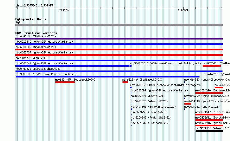Open nsv5620694 (Ebert2021) label
The height and width of the screenshot is (141, 230).
148,96
